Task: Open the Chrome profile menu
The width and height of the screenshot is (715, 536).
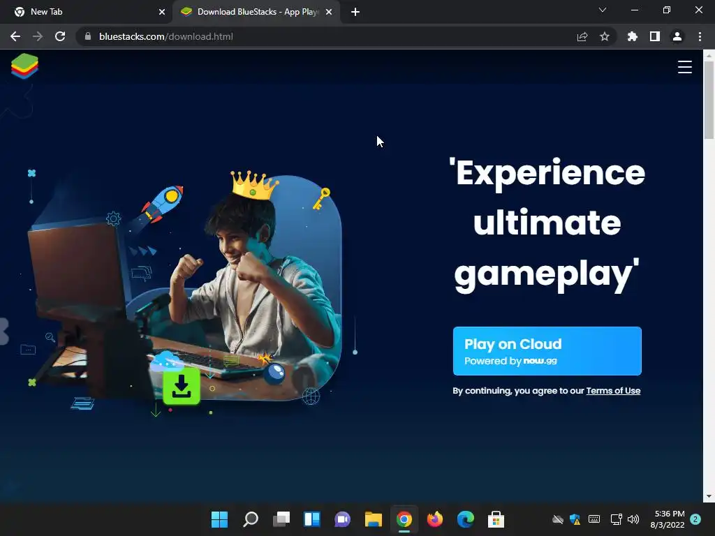Action: (x=677, y=36)
